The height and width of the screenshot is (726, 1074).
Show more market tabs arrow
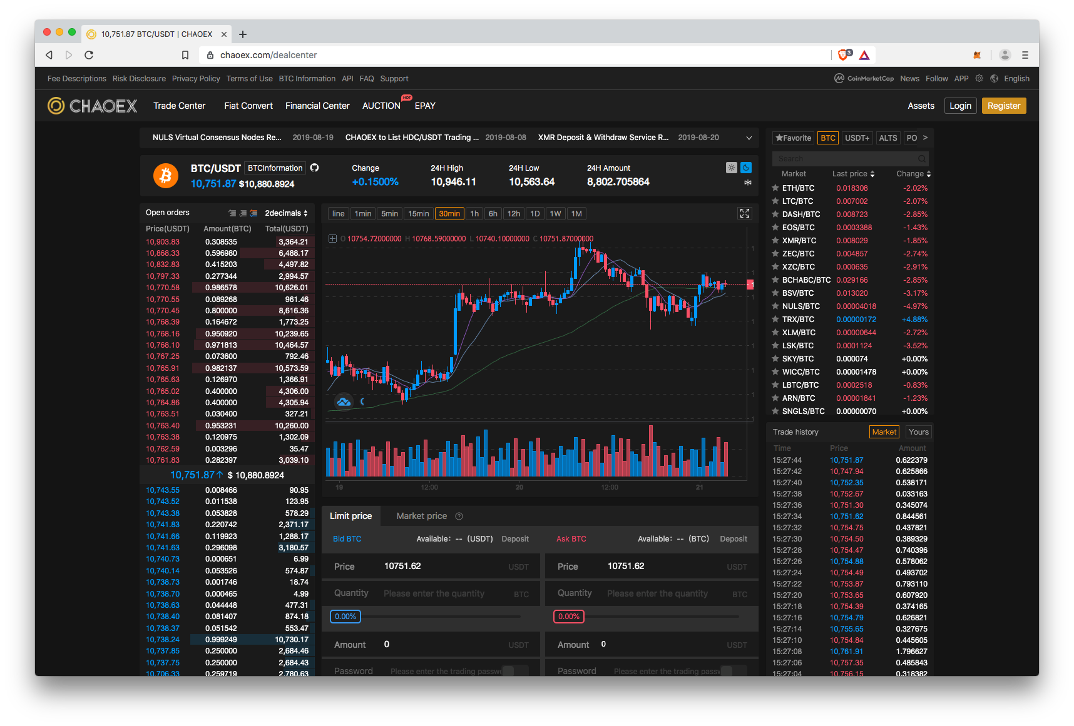click(x=925, y=138)
